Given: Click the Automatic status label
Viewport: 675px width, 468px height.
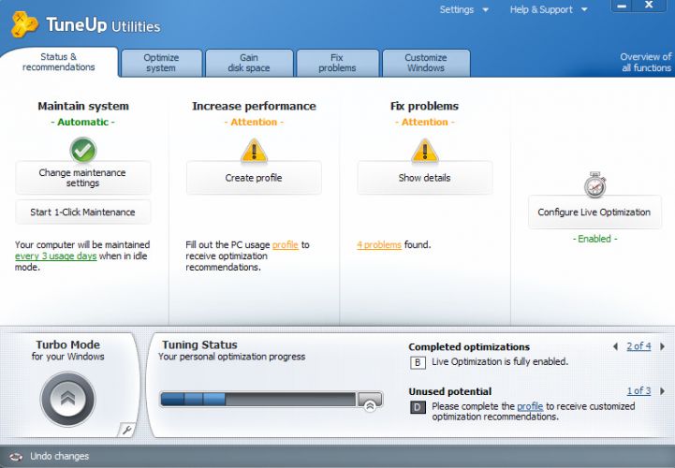Looking at the screenshot, I should (x=82, y=123).
